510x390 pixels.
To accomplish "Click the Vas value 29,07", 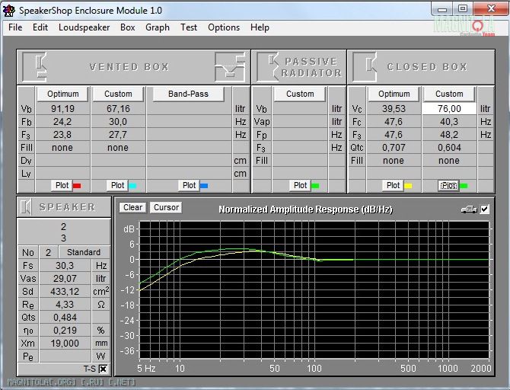I will pyautogui.click(x=65, y=279).
